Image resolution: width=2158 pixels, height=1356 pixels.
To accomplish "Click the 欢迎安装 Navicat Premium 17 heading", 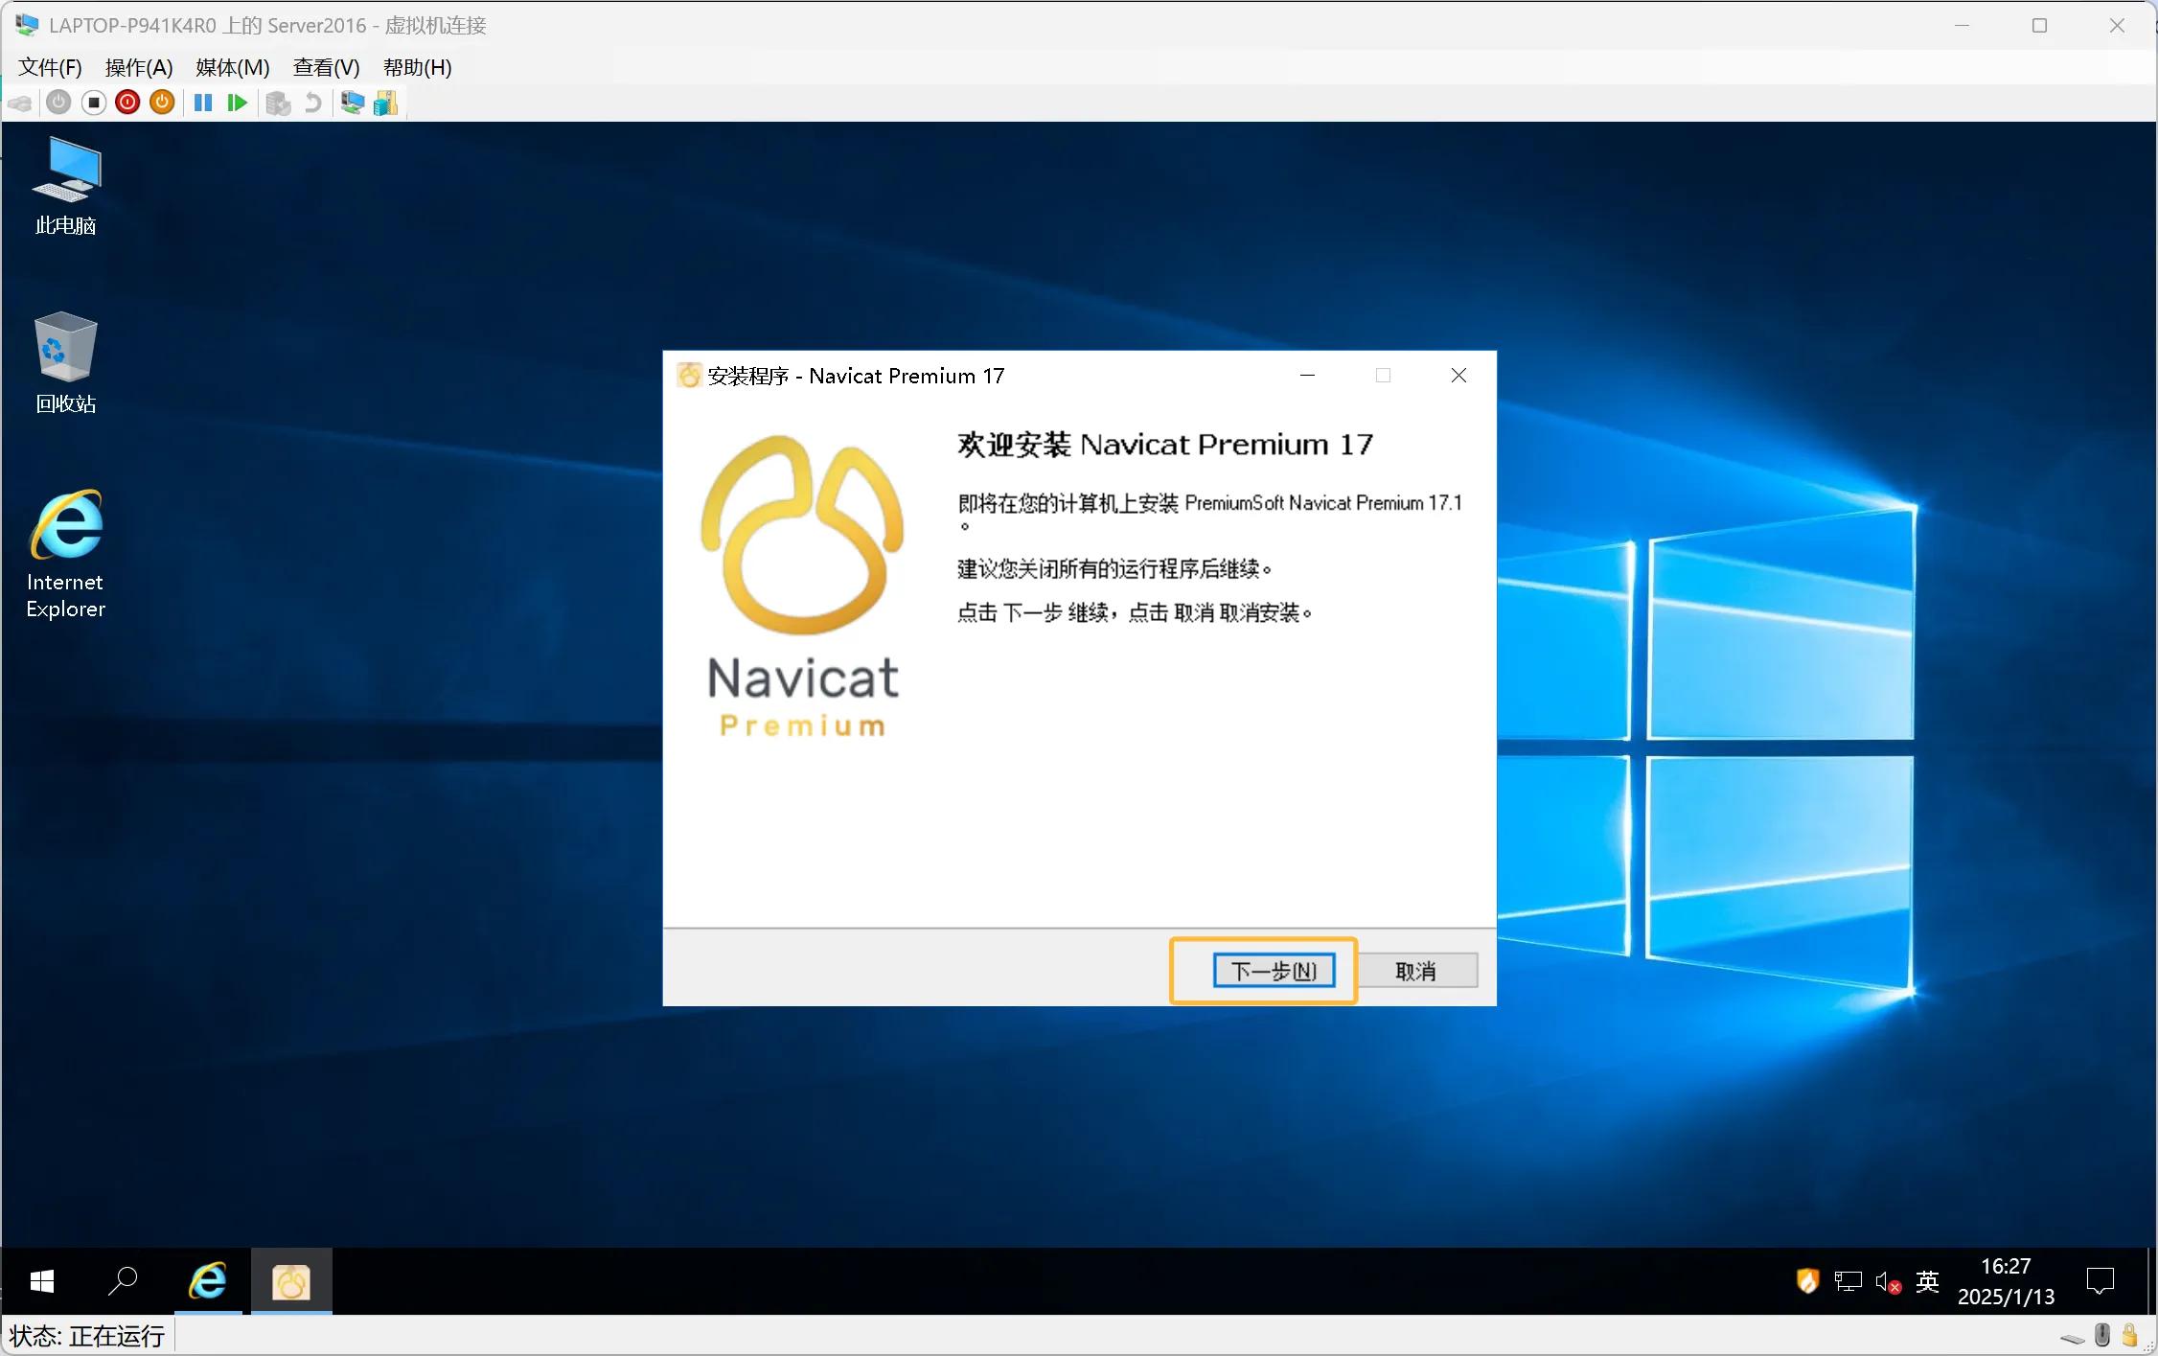I will 1165,445.
